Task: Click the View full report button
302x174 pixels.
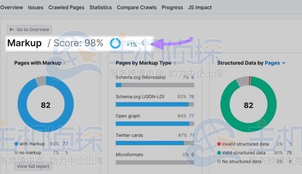Action: pos(33,166)
